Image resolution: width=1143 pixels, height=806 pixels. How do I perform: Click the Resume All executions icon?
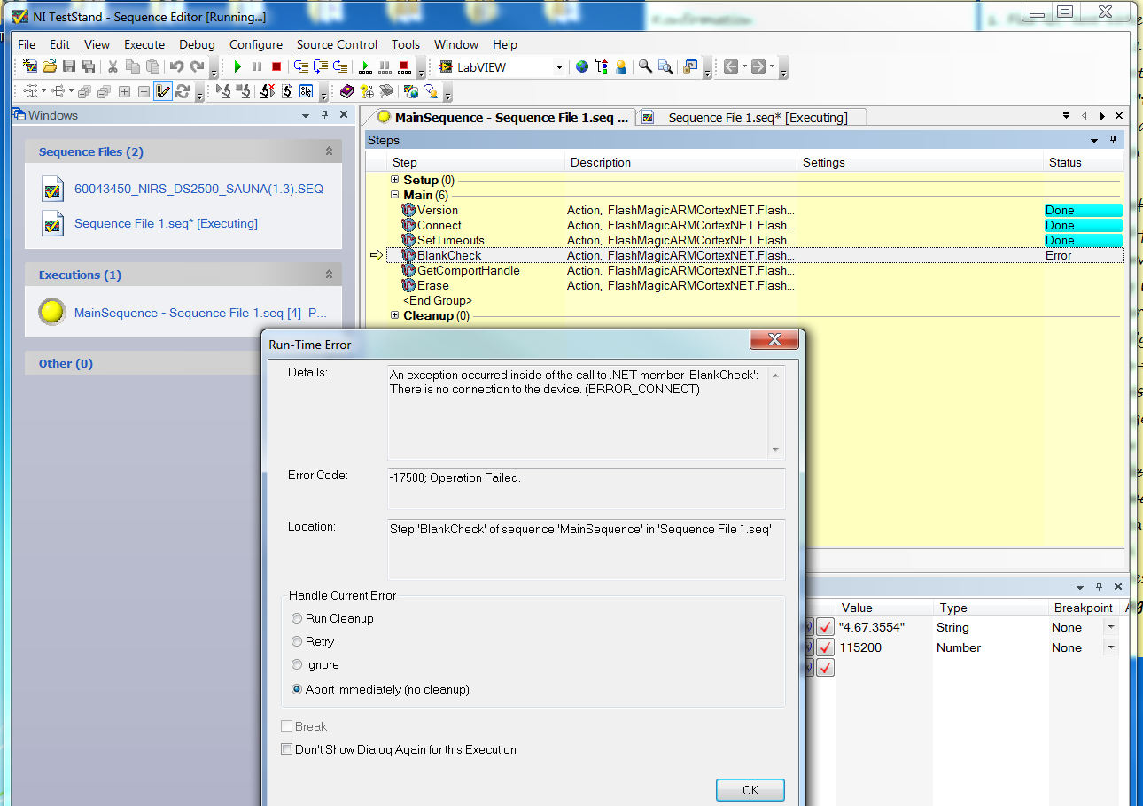point(364,66)
